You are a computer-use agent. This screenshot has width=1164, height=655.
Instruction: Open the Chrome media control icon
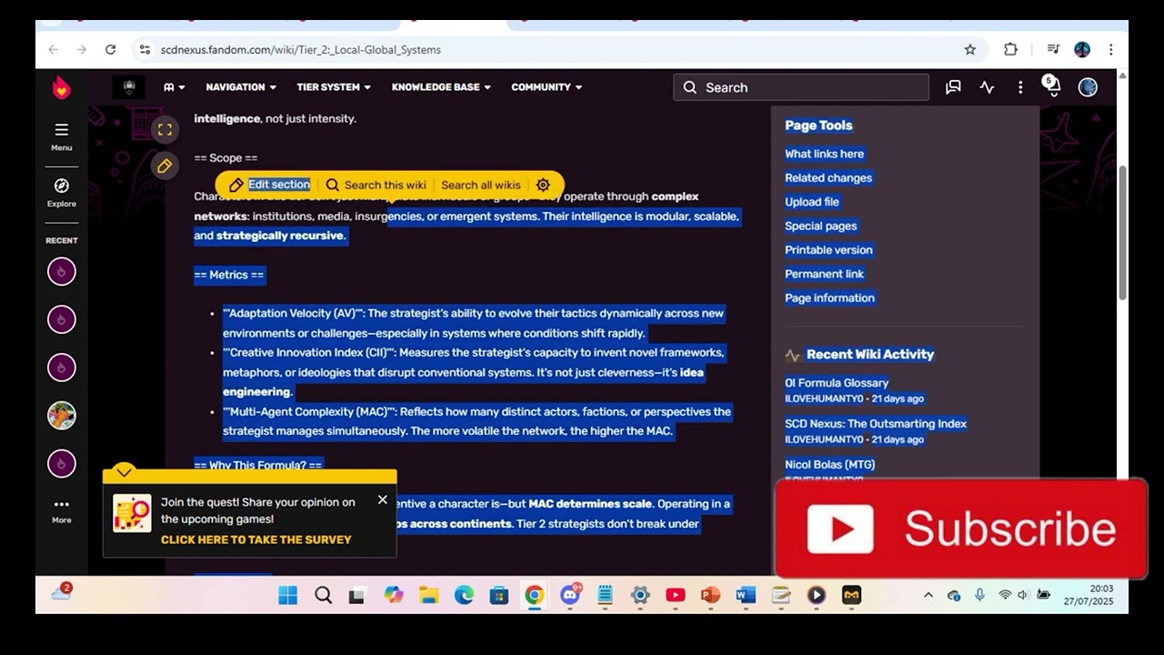(x=1053, y=50)
